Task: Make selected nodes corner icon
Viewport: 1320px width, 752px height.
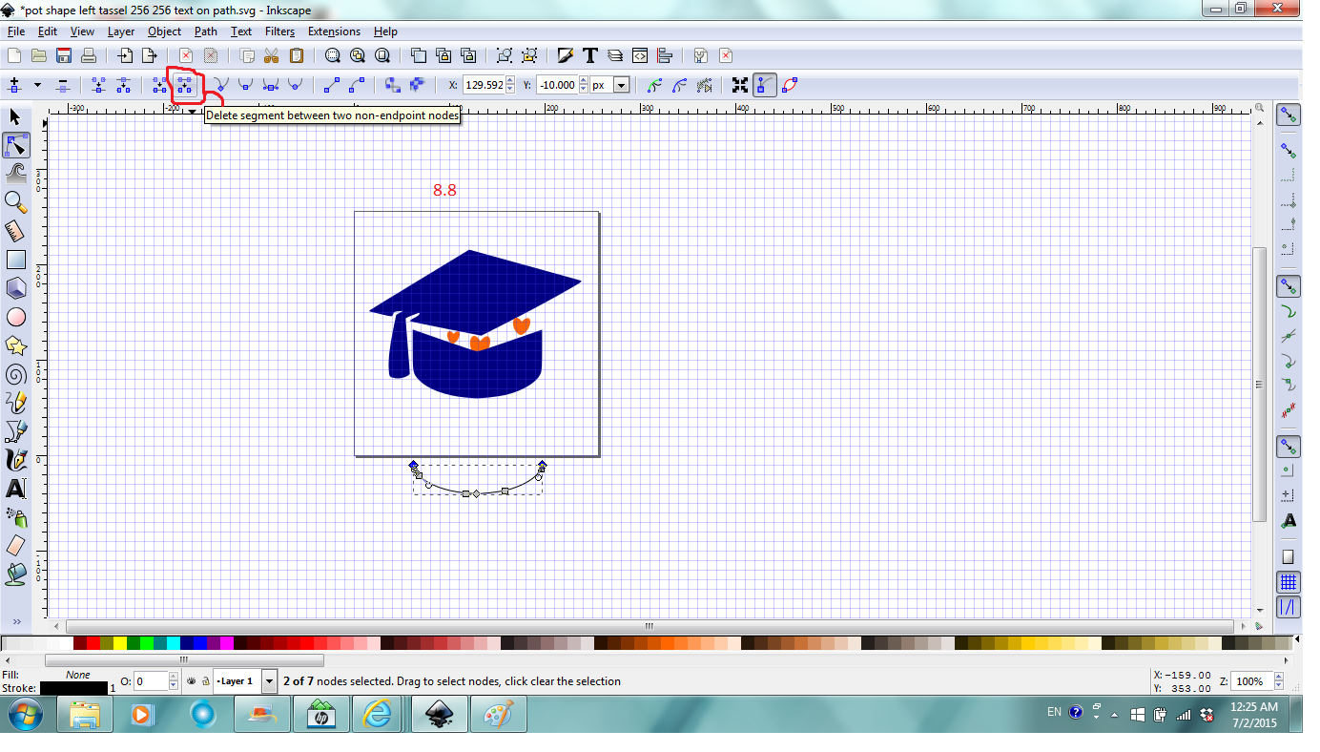Action: point(221,85)
